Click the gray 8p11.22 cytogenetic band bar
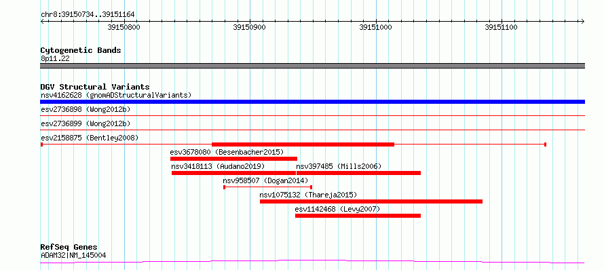 click(312, 66)
